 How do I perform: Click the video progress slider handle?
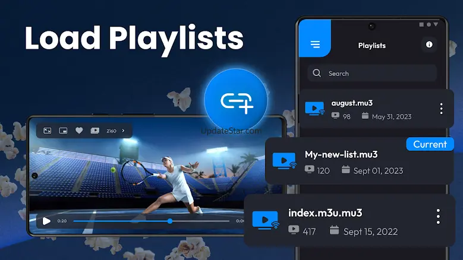tap(170, 221)
